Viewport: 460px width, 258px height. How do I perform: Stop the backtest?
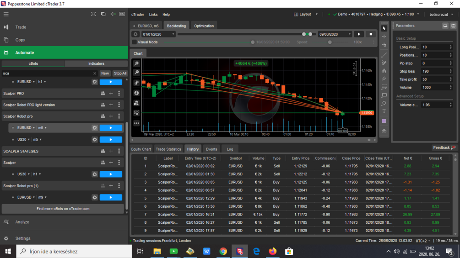371,34
